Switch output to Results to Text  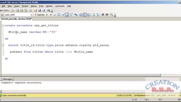(x=81, y=15)
